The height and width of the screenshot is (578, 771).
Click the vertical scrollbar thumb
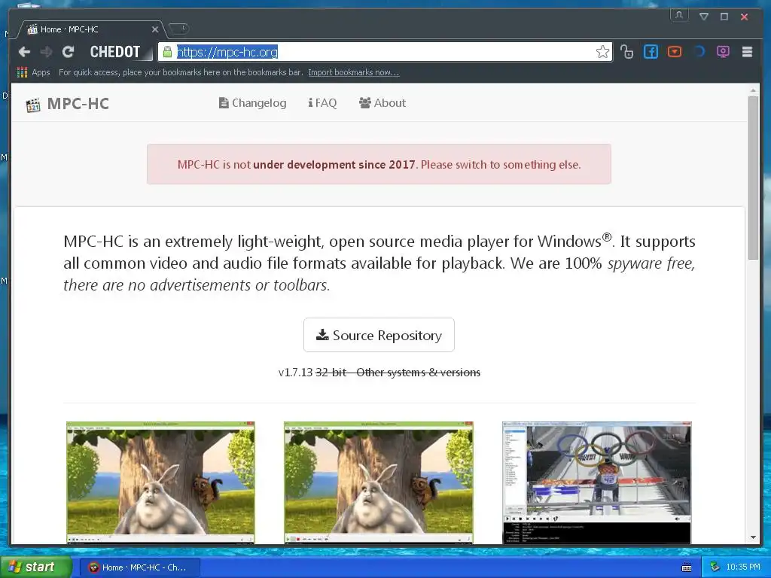[753, 178]
